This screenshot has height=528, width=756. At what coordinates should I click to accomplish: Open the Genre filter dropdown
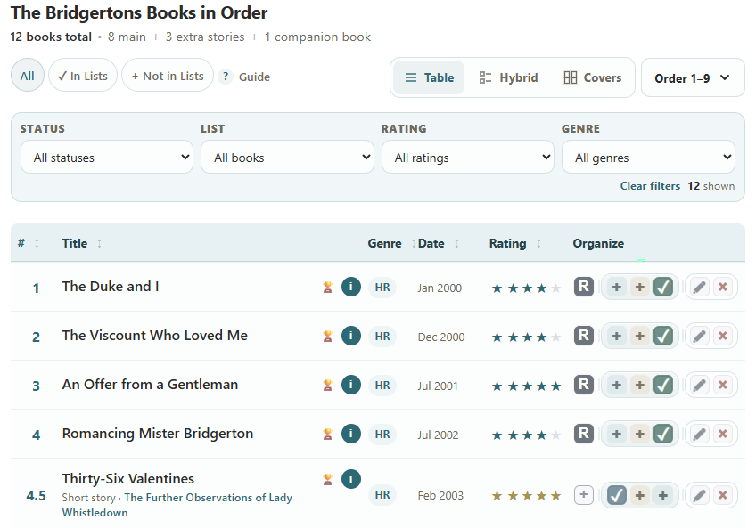(648, 157)
